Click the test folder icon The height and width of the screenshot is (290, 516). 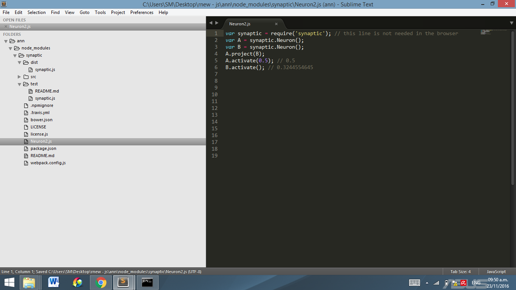pos(26,84)
